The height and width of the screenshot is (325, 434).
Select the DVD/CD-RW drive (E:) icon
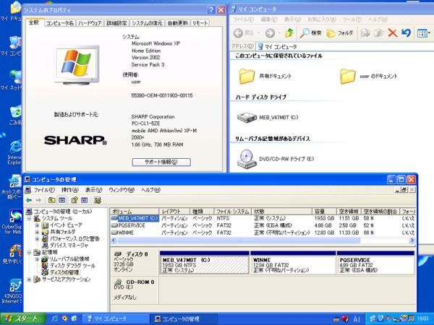coord(247,159)
